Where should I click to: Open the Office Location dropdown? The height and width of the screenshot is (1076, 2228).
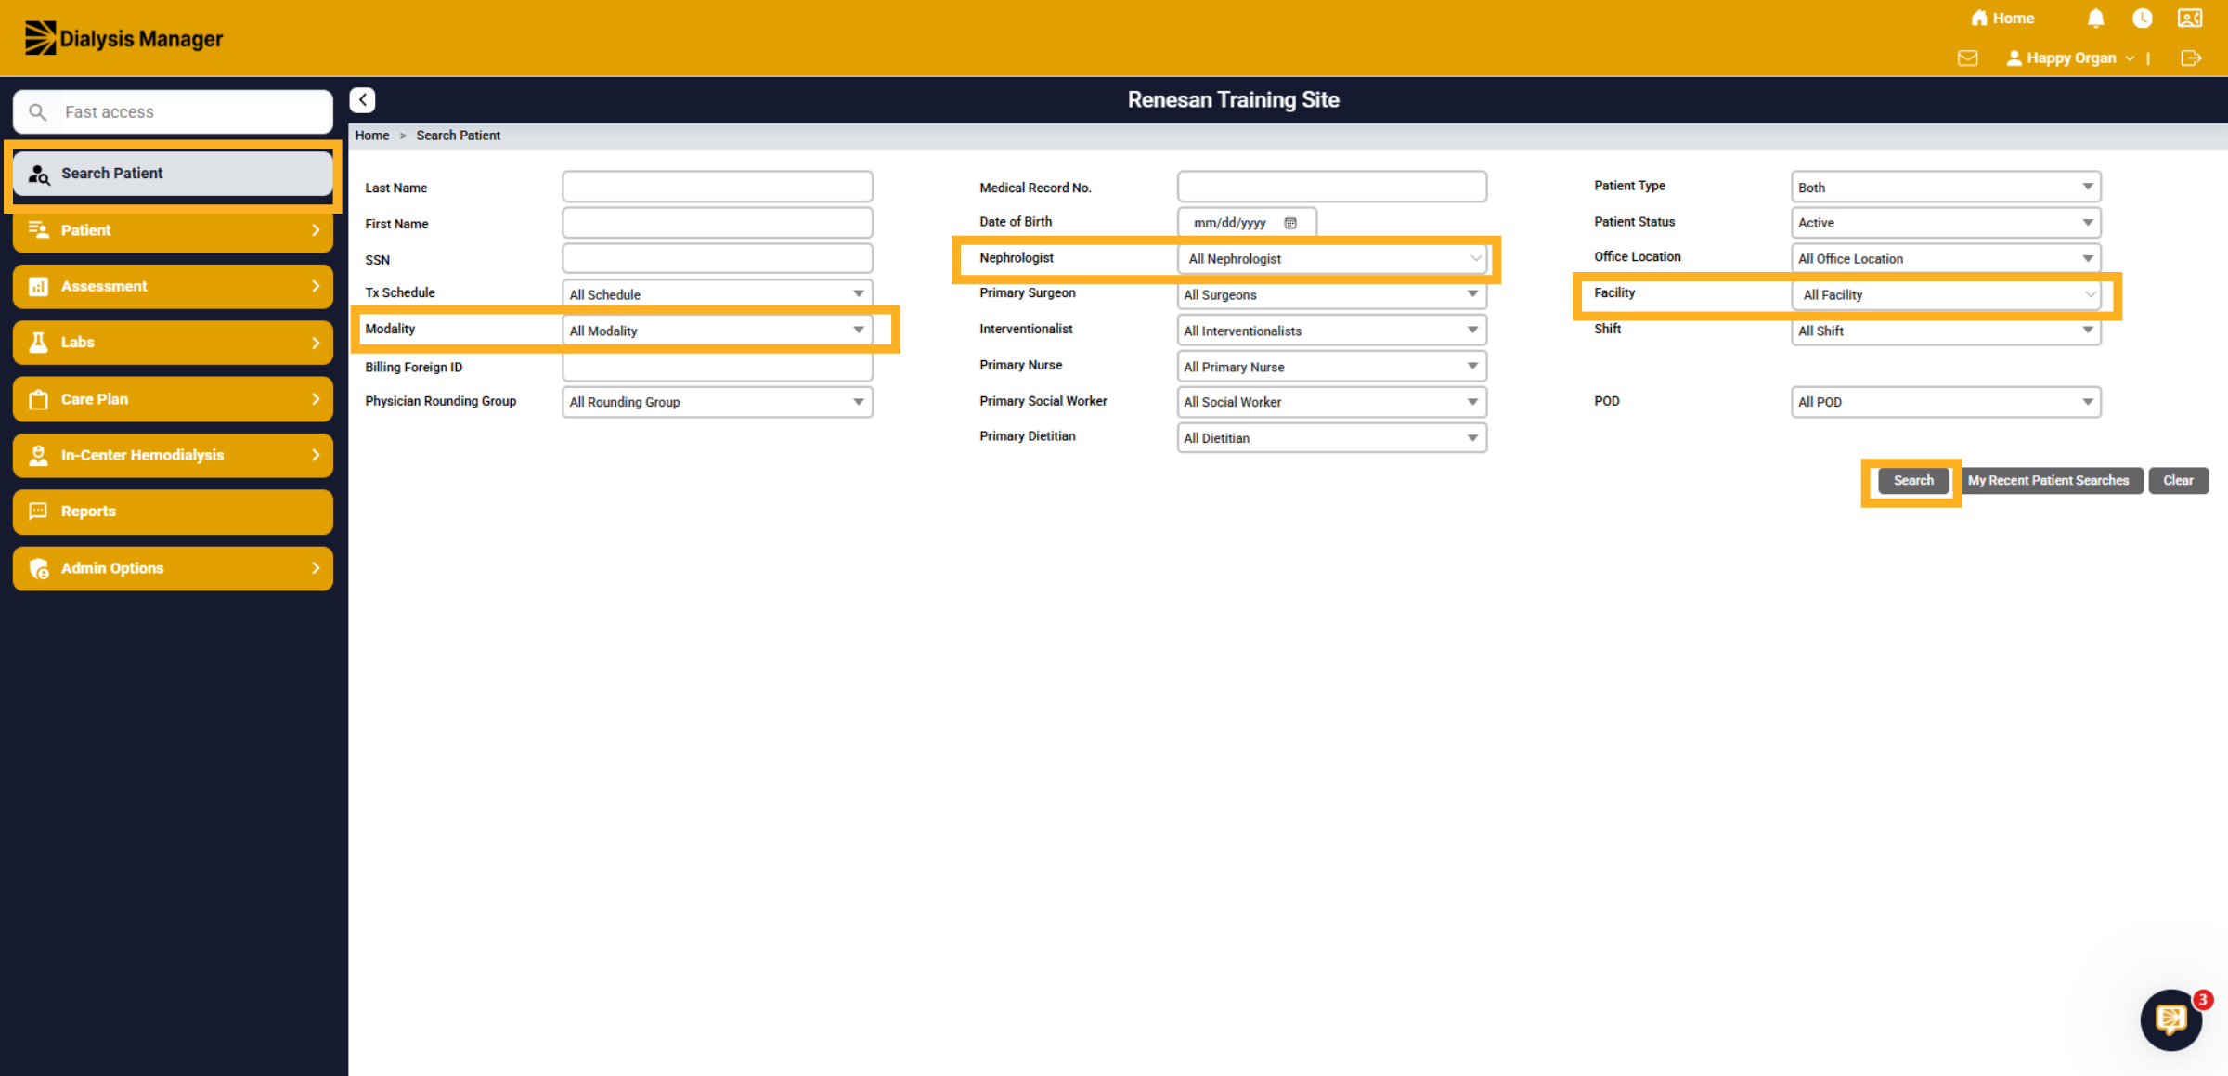(1946, 259)
